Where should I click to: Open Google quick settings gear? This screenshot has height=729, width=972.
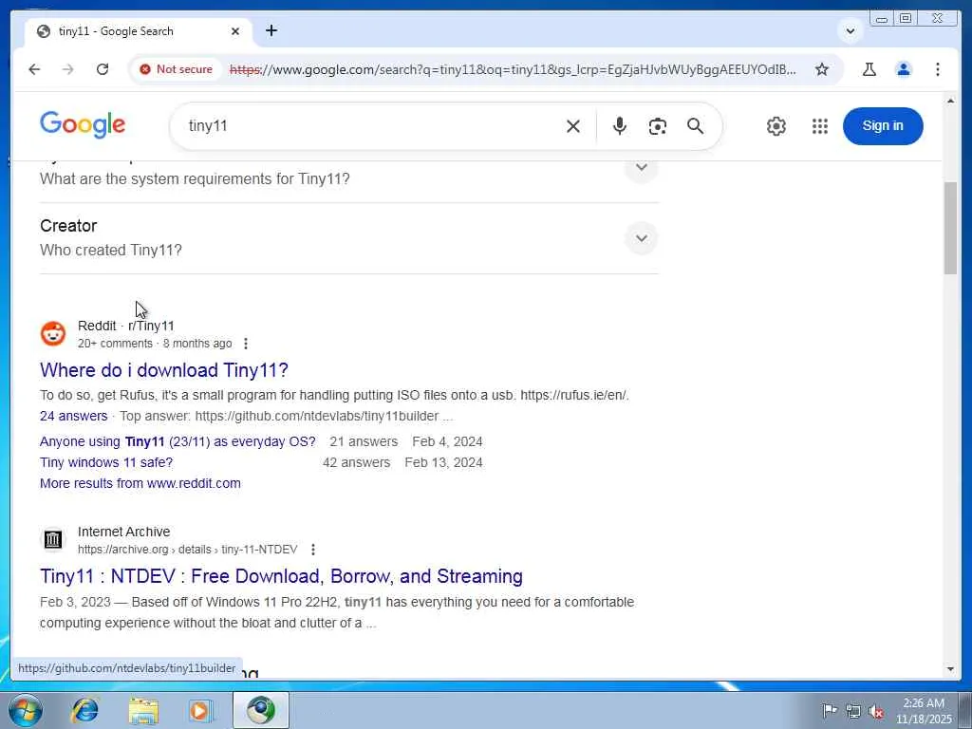click(776, 126)
